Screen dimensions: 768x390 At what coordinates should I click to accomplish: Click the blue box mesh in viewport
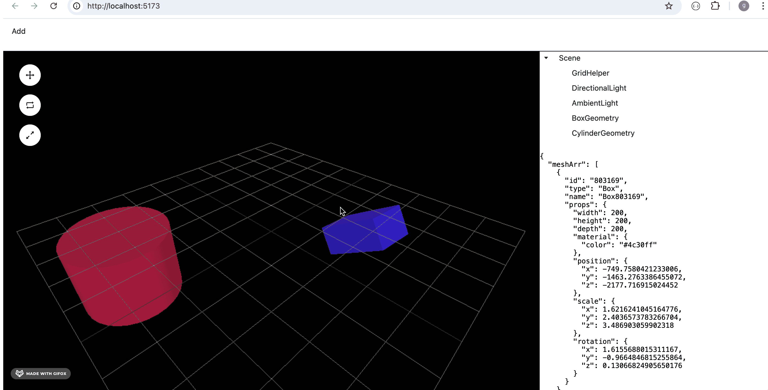(365, 230)
